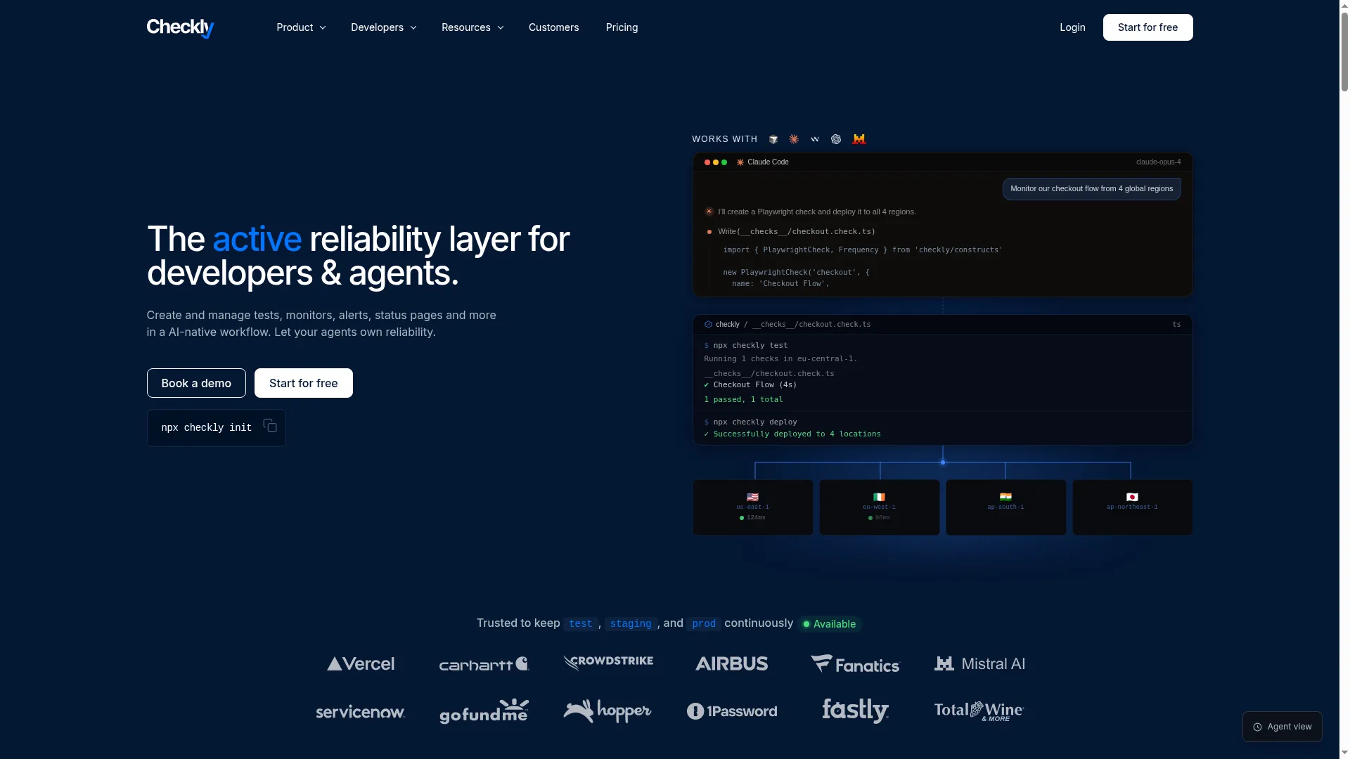Screen dimensions: 1350x759
Task: Click the Fastly customer logo
Action: (856, 711)
